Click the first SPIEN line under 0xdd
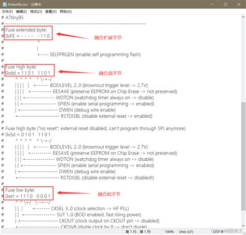Viewport: 246px width, 235px height. 88,104
